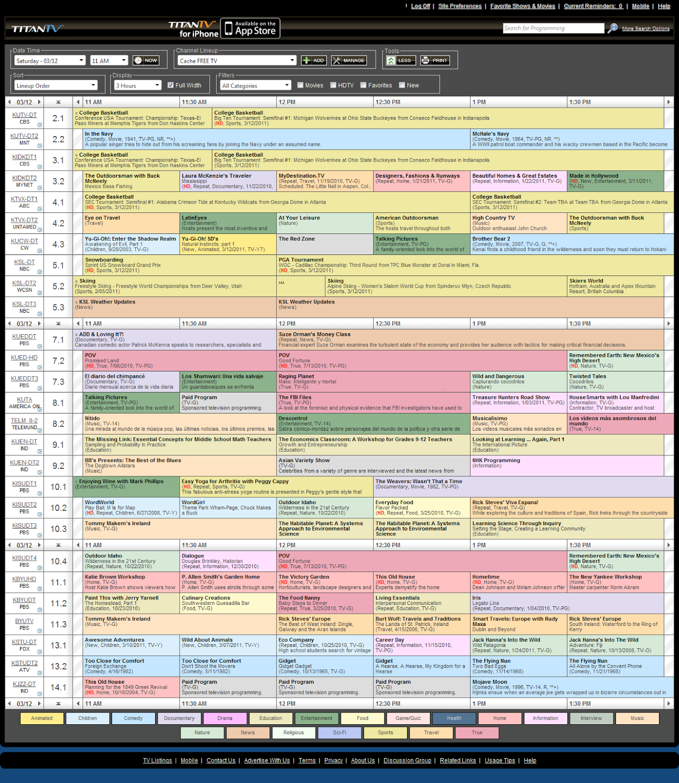The image size is (679, 783).
Task: Click the Health category legend swatch
Action: 454,718
